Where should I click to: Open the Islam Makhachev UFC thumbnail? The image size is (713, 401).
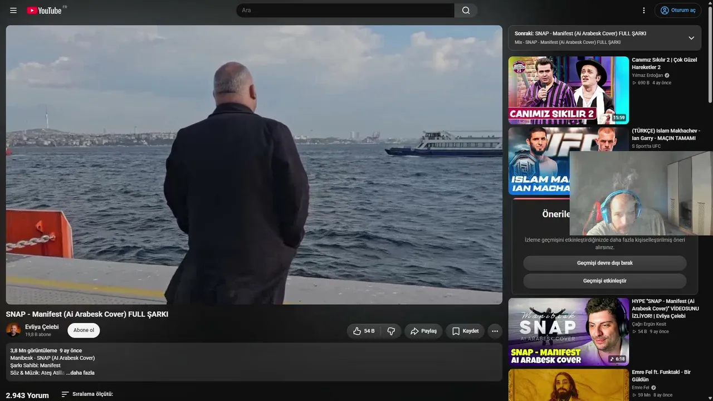tap(539, 161)
